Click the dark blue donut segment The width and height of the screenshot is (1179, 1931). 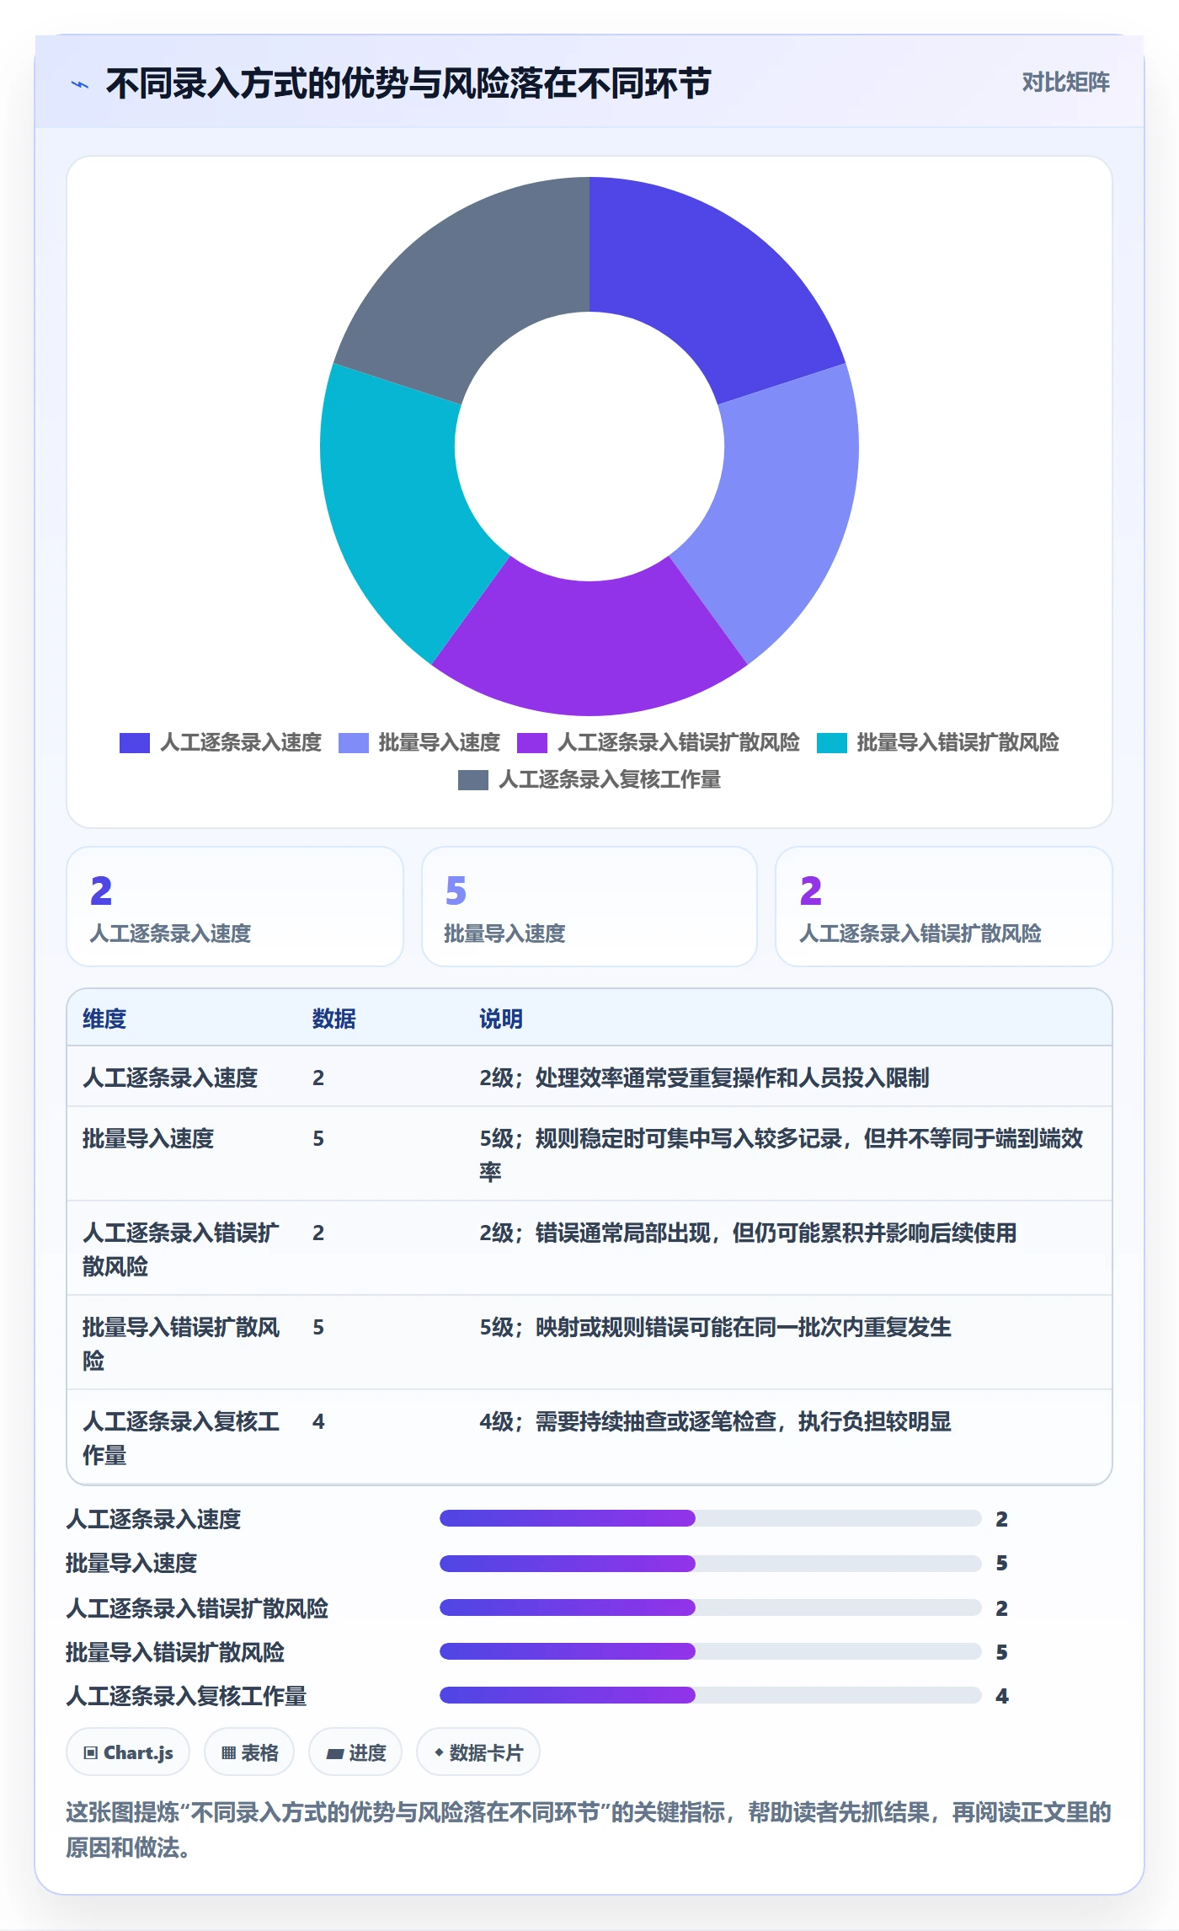pos(708,283)
